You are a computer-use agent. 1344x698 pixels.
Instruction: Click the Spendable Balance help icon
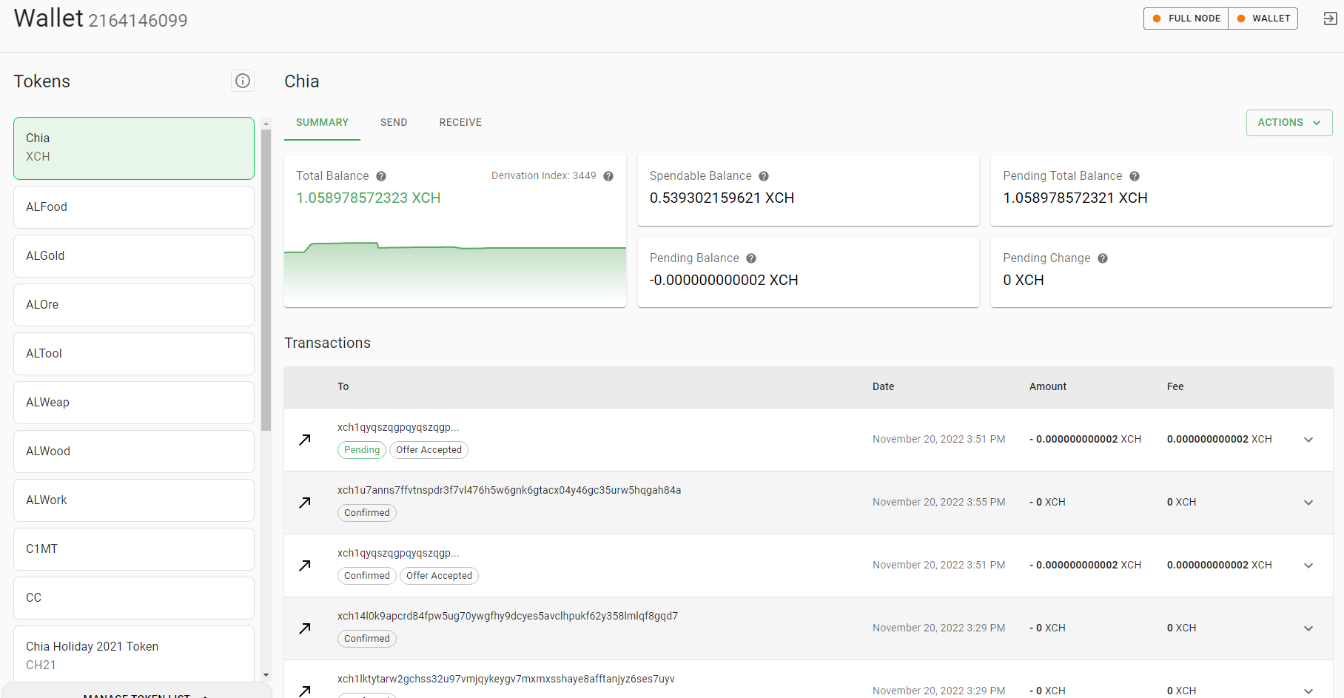(763, 175)
